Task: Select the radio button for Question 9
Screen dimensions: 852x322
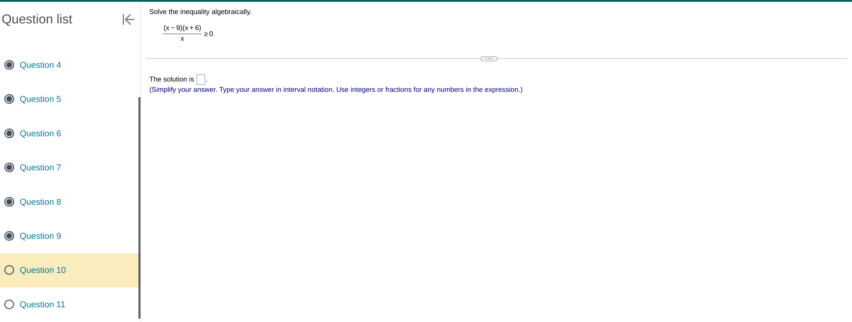Action: (9, 236)
